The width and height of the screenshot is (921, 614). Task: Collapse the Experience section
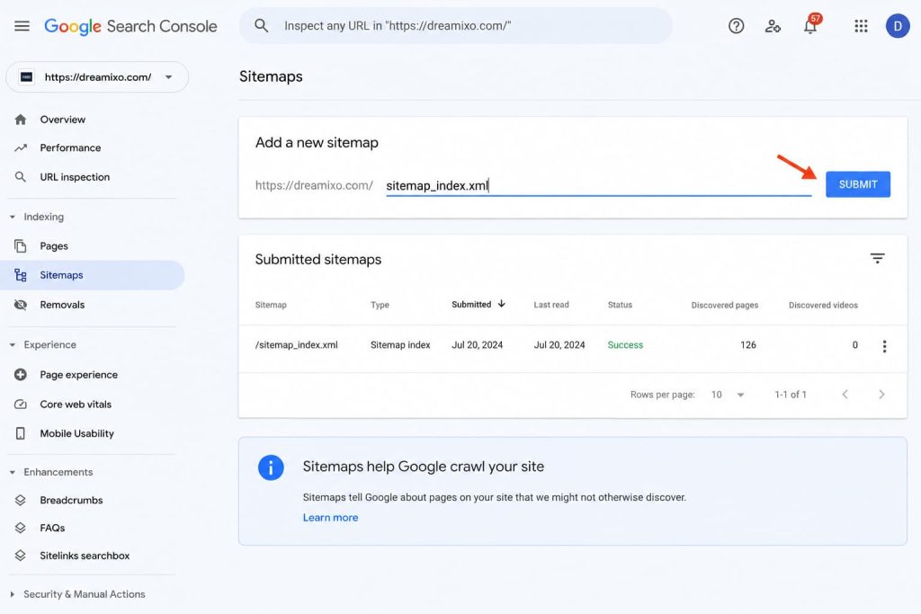[x=13, y=344]
